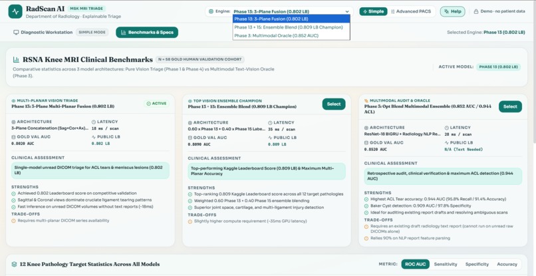Click checkmark icon beside Baker Cyst detection
The image size is (536, 276).
point(366,206)
